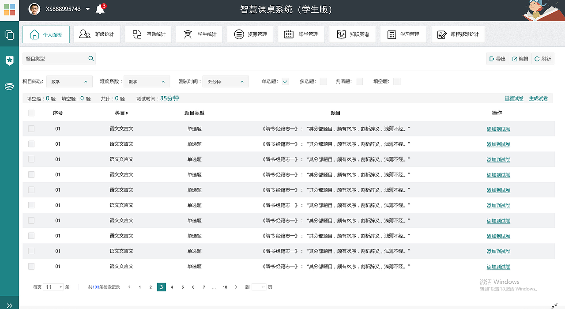
Task: Go to page 7 in pagination
Action: click(x=204, y=287)
